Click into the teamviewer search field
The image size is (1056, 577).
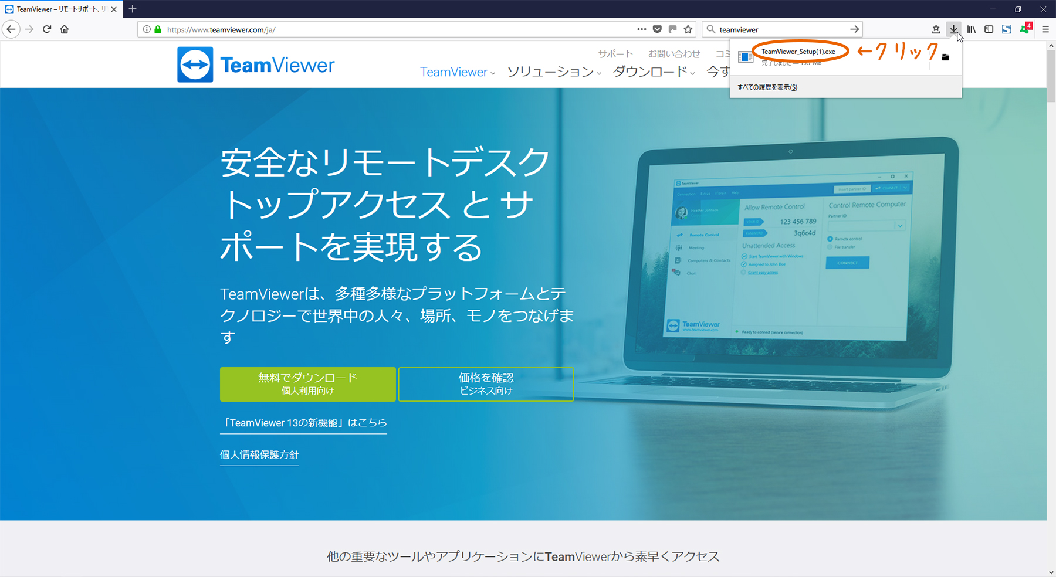click(x=782, y=29)
